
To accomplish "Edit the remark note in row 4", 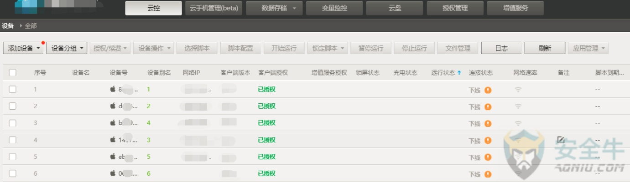I will [561, 140].
